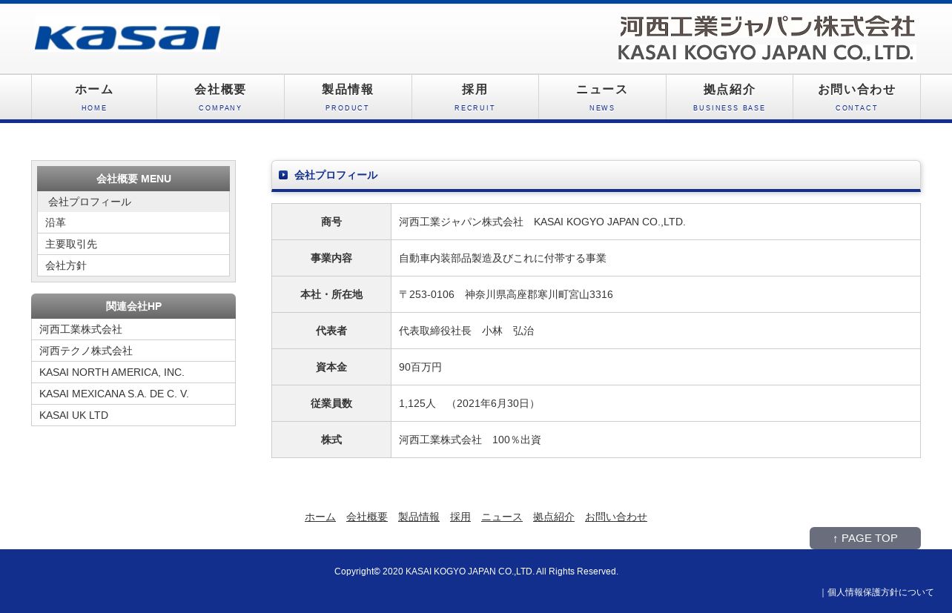The height and width of the screenshot is (613, 952).
Task: Click footer link ニュース
Action: [502, 517]
